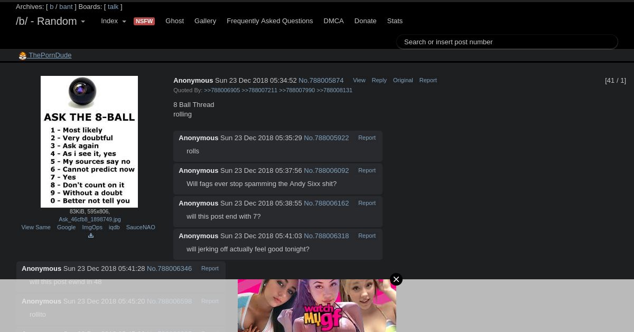Follow ThePornDude link
Image resolution: width=634 pixels, height=332 pixels.
point(50,55)
